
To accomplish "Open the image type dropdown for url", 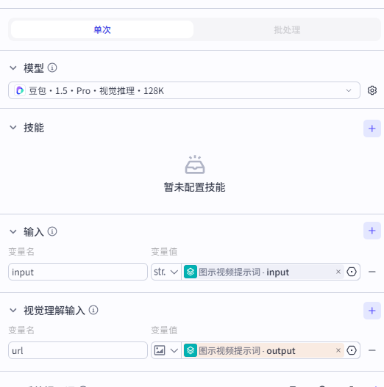I will click(166, 350).
